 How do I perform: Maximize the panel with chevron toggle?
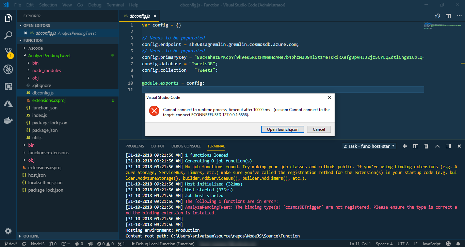437,146
